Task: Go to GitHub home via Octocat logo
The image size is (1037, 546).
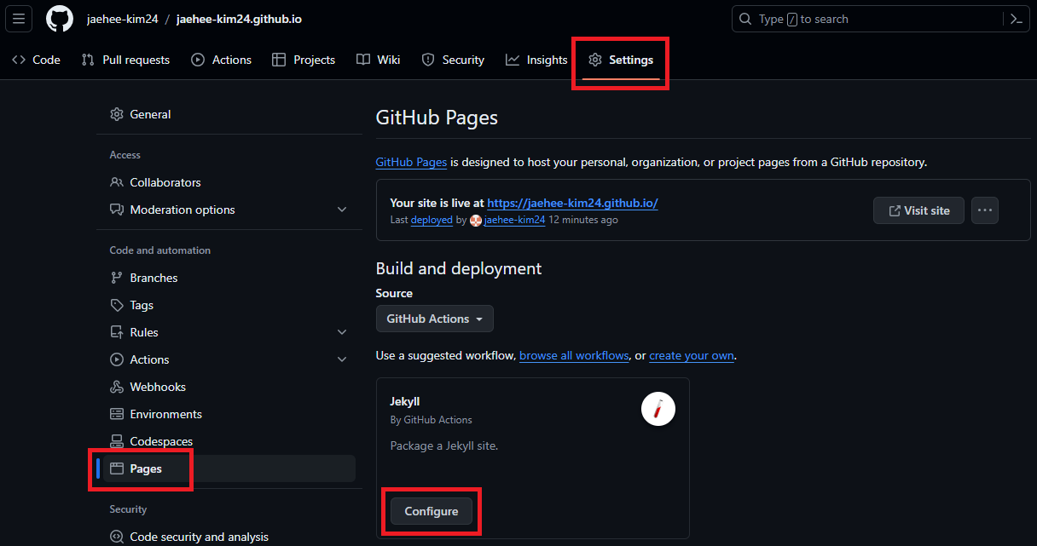Action: coord(60,19)
